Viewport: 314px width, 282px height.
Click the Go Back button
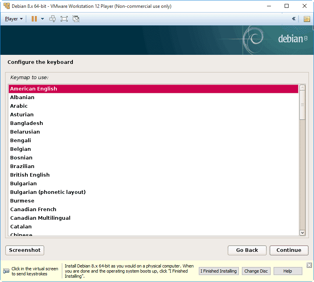[247, 250]
